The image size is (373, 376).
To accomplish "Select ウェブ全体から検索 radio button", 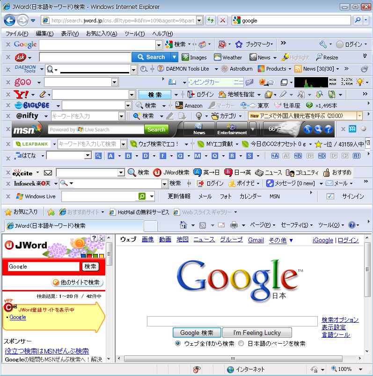I will tap(178, 343).
